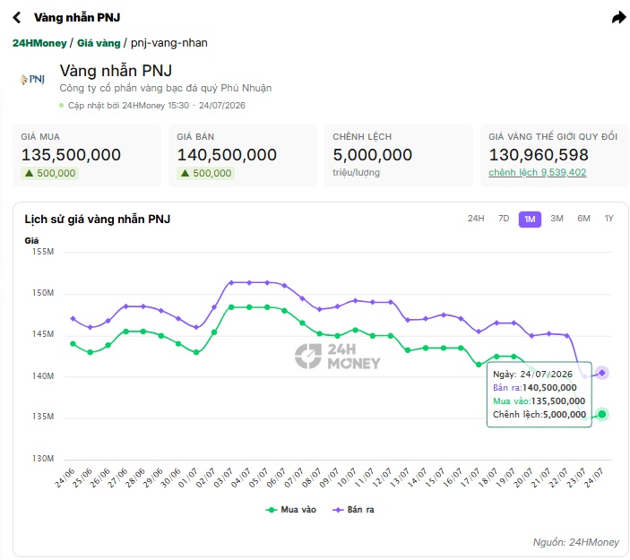Screen dimensions: 630x560
Task: Click the Bán ra peak point at 03/07
Action: click(x=231, y=282)
